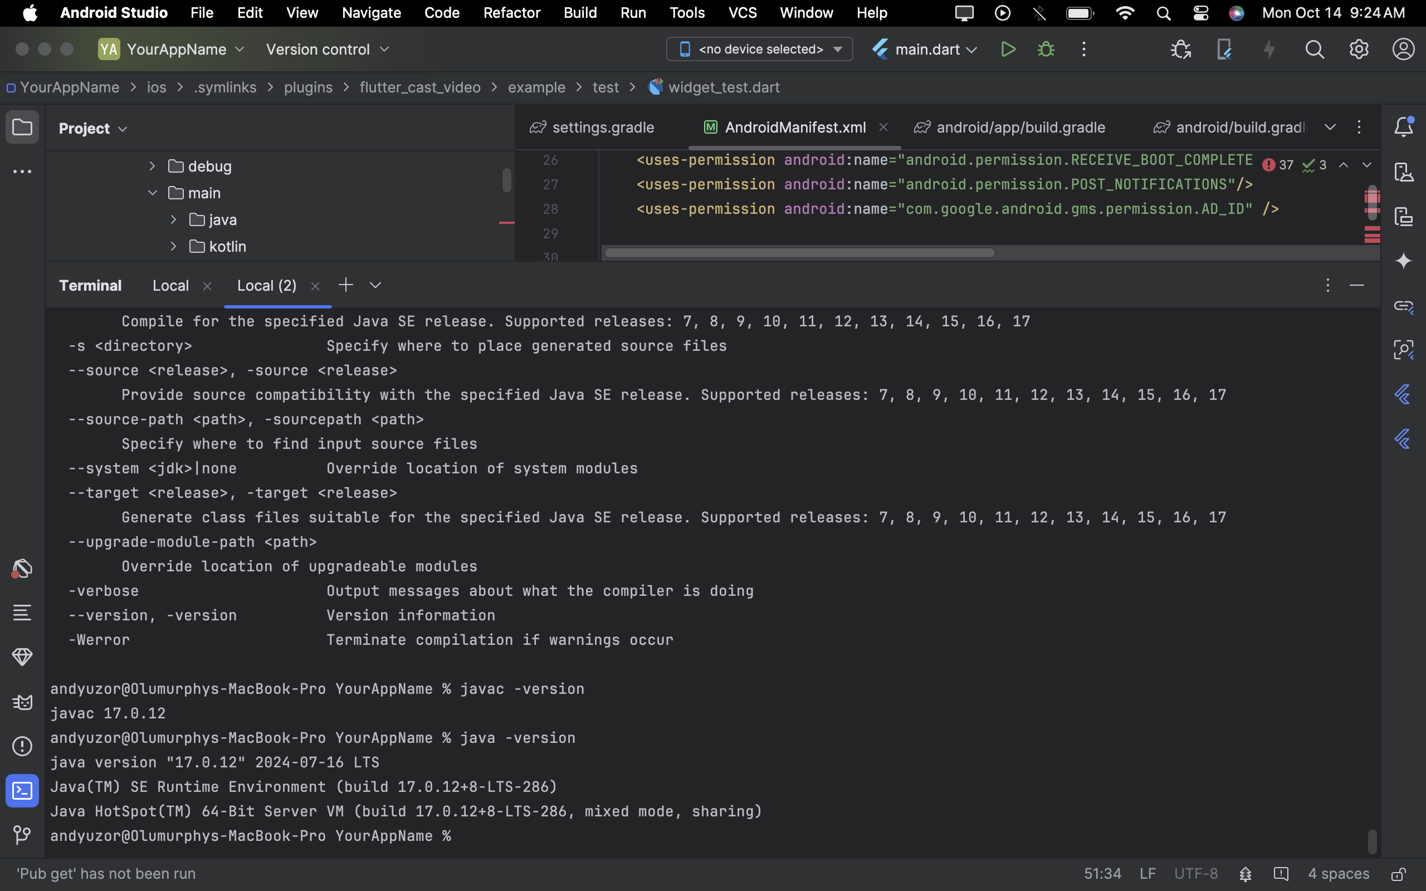Image resolution: width=1426 pixels, height=891 pixels.
Task: Toggle read-only lock icon in status bar
Action: click(x=1399, y=874)
